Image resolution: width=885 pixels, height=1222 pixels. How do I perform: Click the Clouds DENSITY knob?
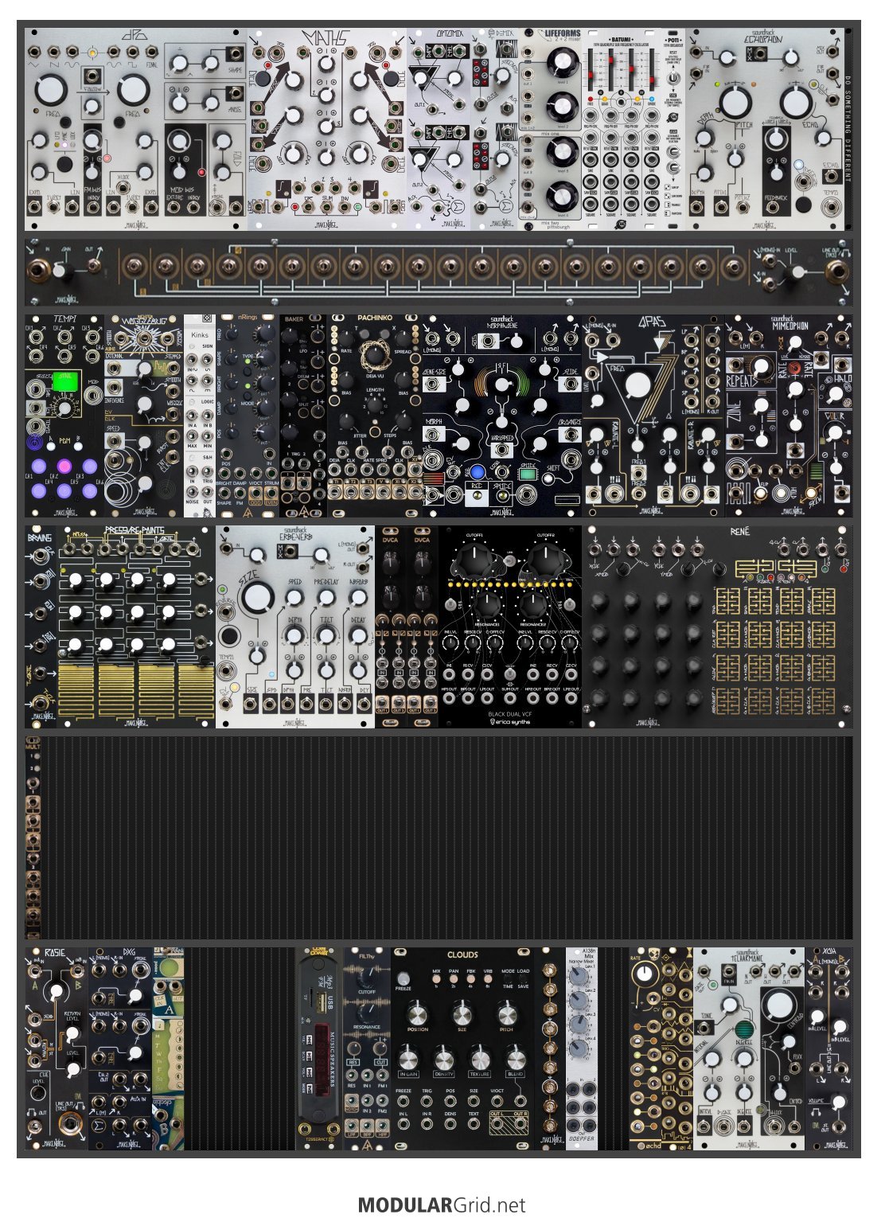tap(444, 1060)
